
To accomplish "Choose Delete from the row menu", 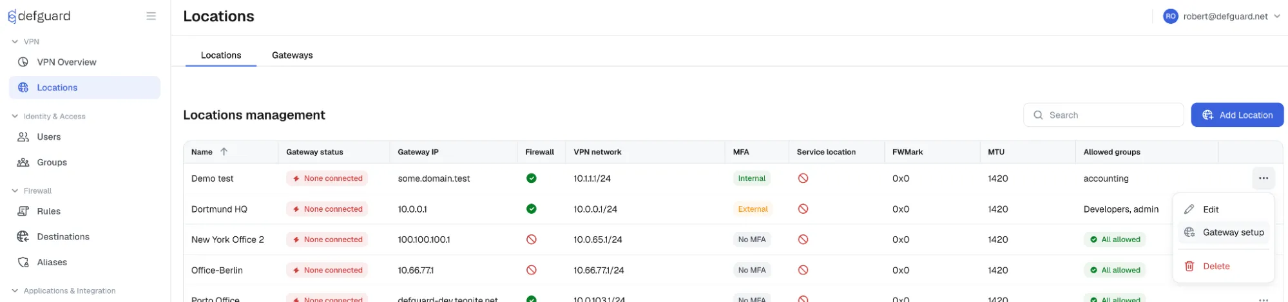I will click(1223, 266).
